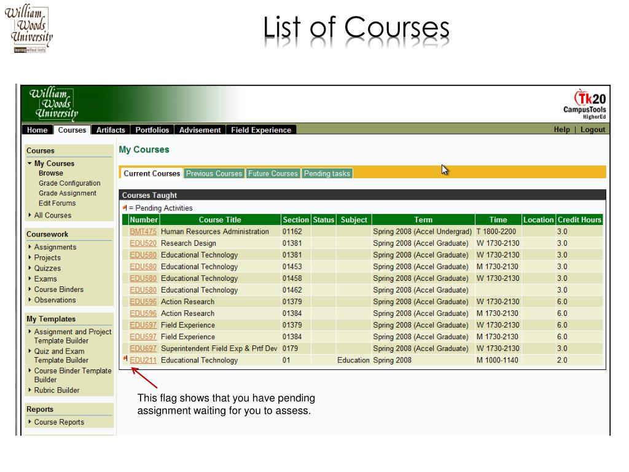
Task: Open EDU580 link for section 01462
Action: coord(143,290)
